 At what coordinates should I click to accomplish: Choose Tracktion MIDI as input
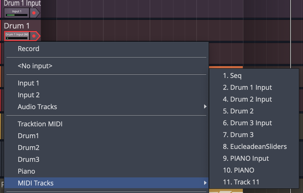coord(40,124)
